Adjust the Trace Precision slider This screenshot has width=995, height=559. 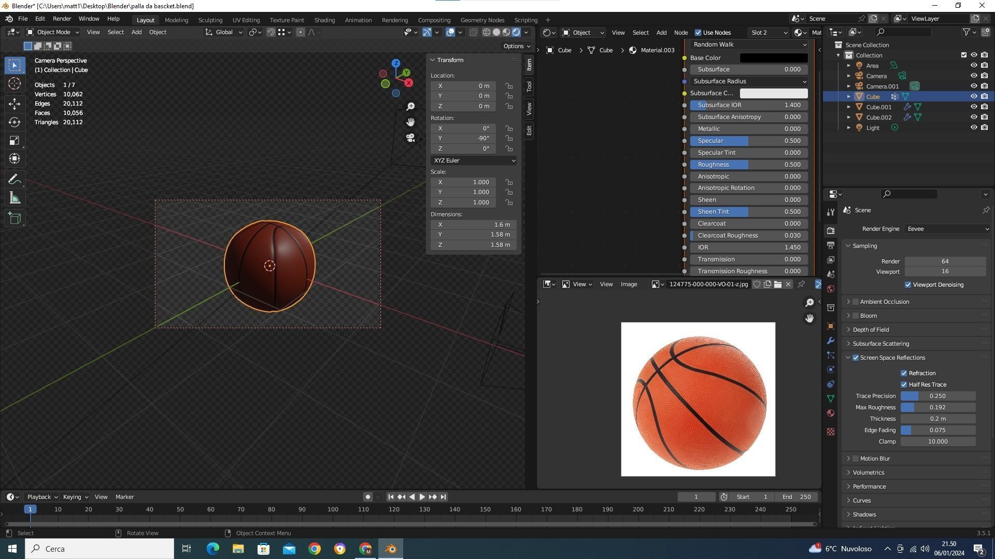pyautogui.click(x=938, y=396)
